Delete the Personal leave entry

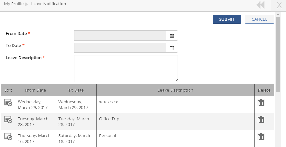click(261, 136)
